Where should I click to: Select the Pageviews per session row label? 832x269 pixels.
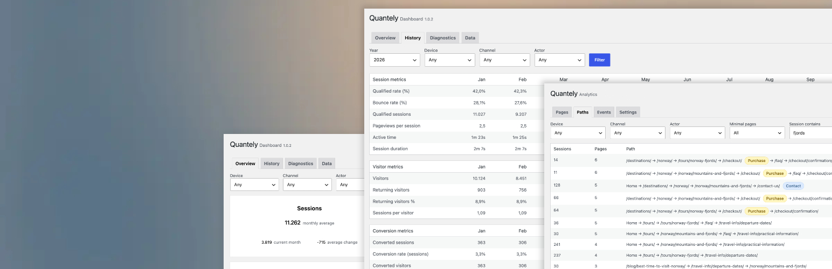[x=397, y=125]
